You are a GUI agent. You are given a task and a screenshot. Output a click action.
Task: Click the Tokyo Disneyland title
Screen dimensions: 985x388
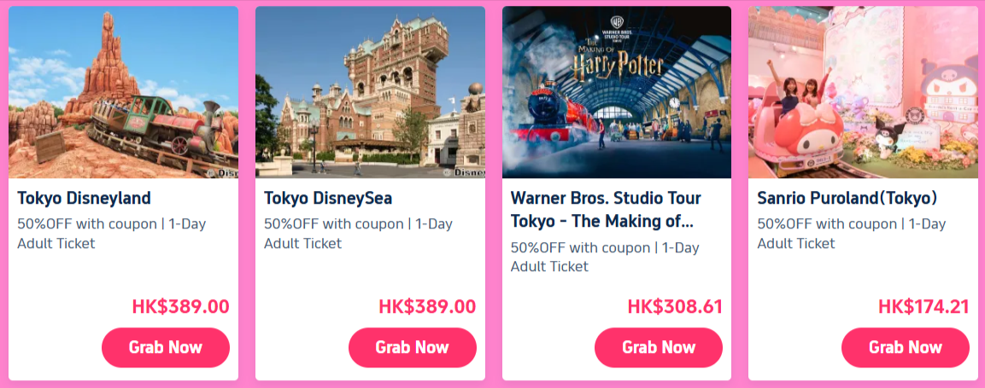(84, 199)
